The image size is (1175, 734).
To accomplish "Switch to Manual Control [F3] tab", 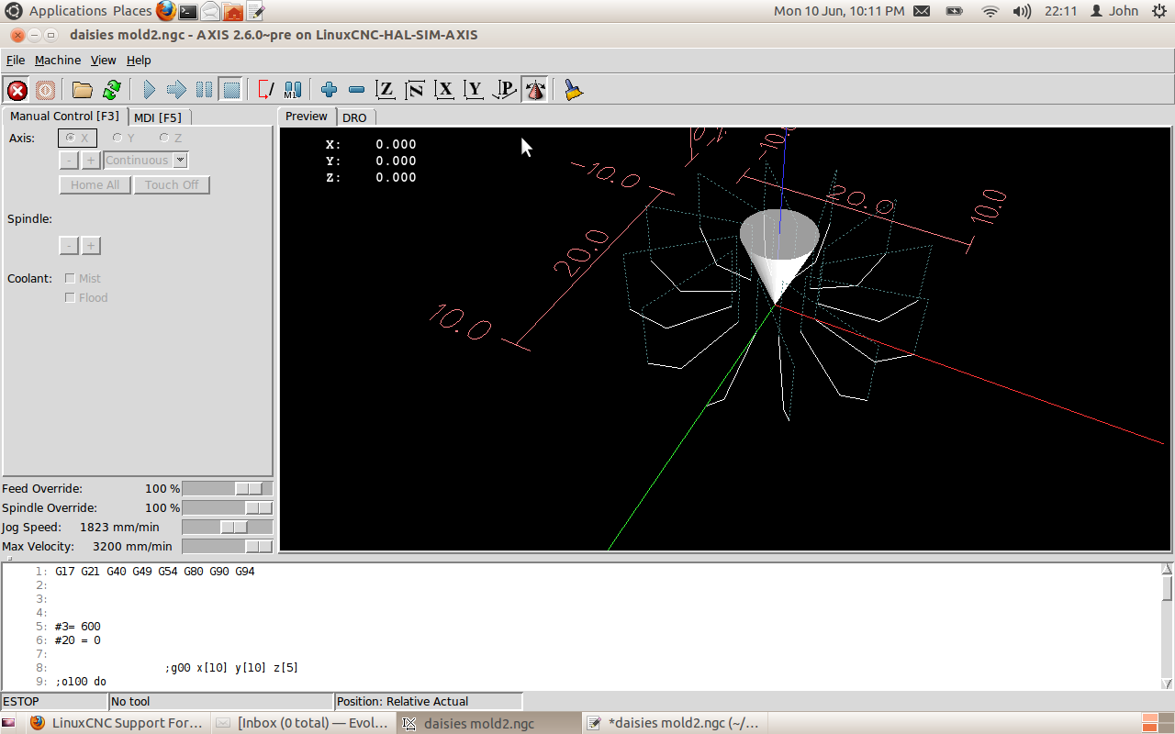I will [64, 117].
